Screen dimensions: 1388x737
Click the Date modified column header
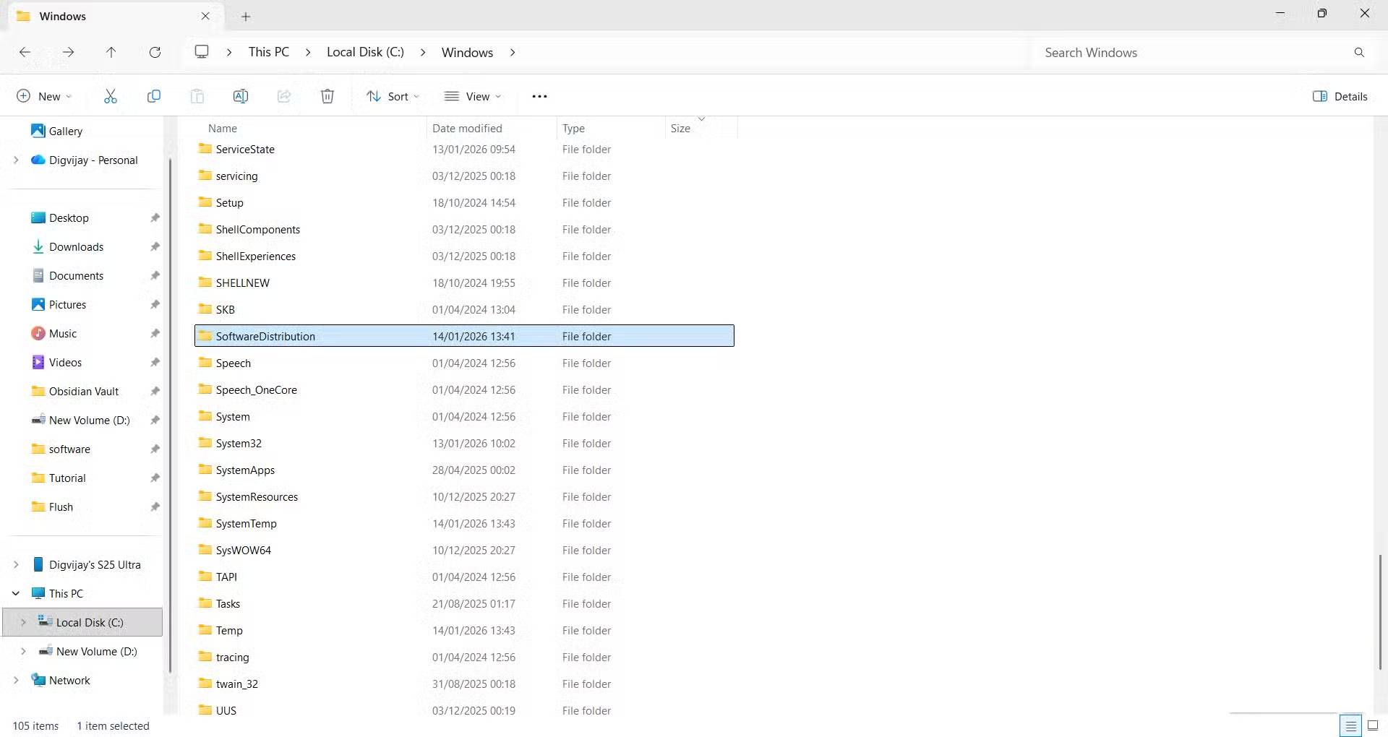[x=467, y=128]
